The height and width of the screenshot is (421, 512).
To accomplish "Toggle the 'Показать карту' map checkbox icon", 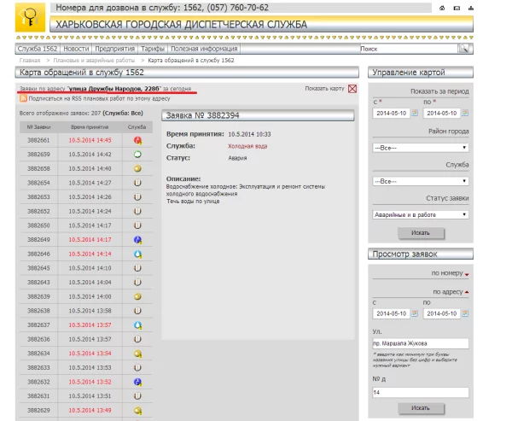I will coord(352,88).
